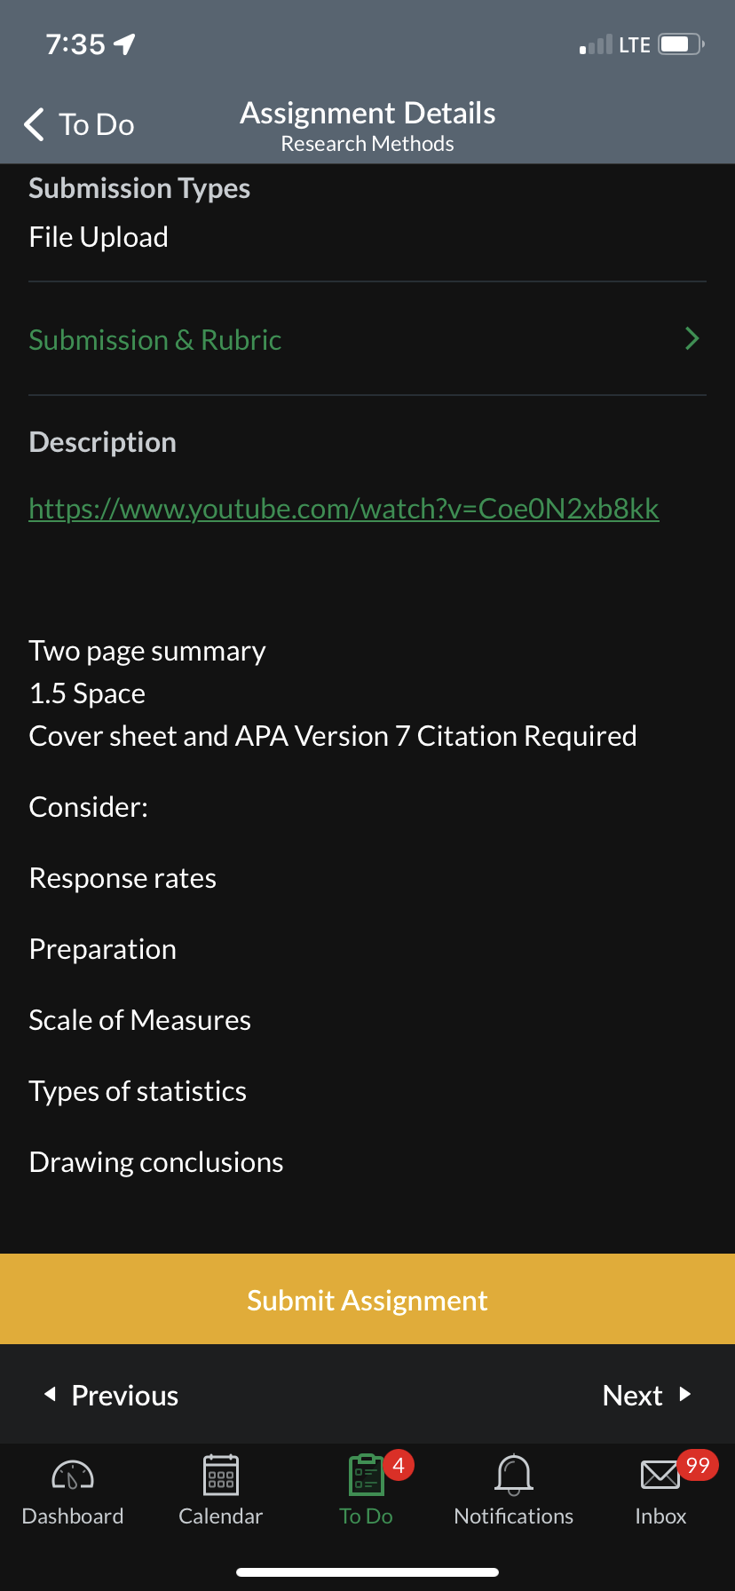Tap the Assignment Details title
Viewport: 735px width, 1591px height.
(367, 114)
